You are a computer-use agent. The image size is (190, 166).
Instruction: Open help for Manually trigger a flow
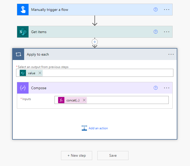tap(155, 10)
